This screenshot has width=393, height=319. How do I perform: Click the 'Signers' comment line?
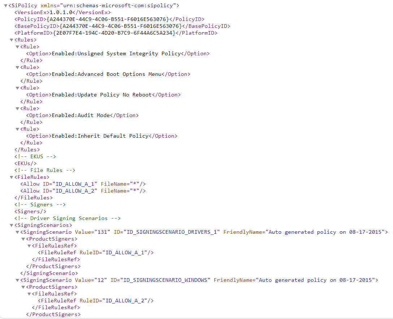[40, 204]
